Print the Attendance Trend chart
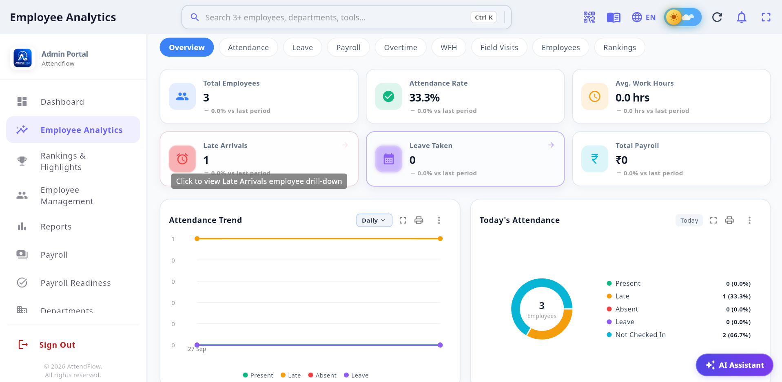Viewport: 782px width, 382px height. [x=419, y=221]
